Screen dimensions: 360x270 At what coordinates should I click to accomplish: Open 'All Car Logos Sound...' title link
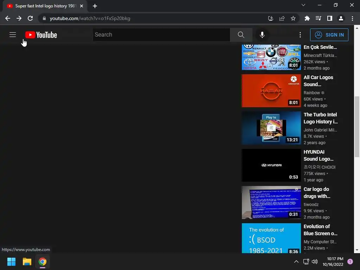[318, 81]
